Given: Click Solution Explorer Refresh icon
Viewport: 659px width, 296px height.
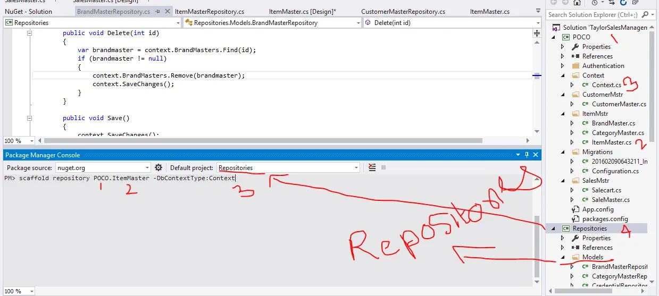Looking at the screenshot, I should pyautogui.click(x=624, y=3).
